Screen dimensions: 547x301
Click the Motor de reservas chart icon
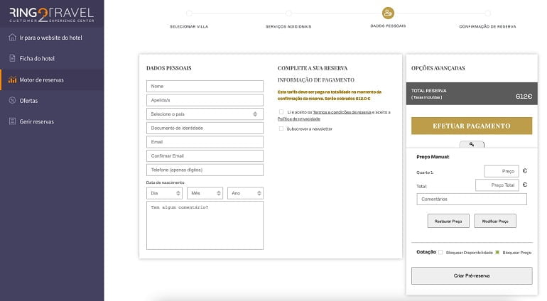13,80
